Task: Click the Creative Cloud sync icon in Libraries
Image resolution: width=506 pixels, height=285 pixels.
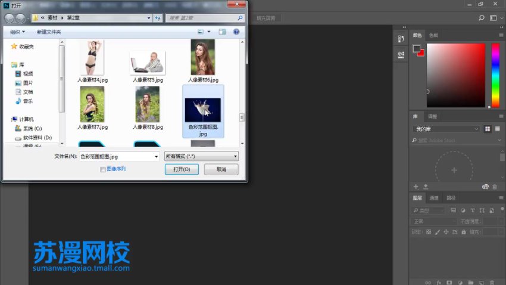Action: pyautogui.click(x=485, y=187)
